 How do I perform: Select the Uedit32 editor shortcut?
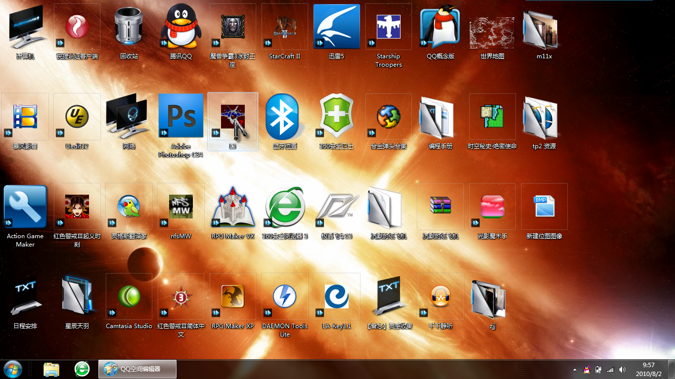[x=77, y=117]
